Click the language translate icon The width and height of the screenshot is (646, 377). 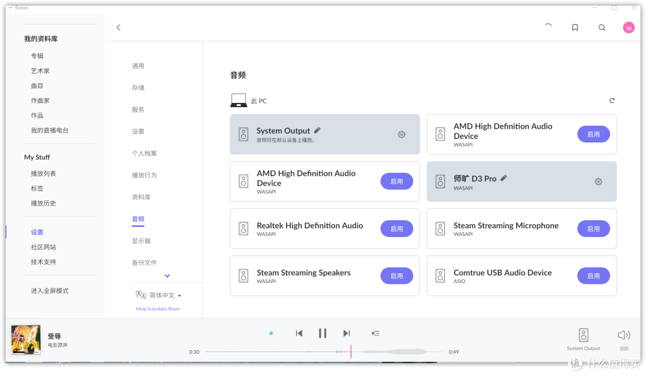click(141, 295)
